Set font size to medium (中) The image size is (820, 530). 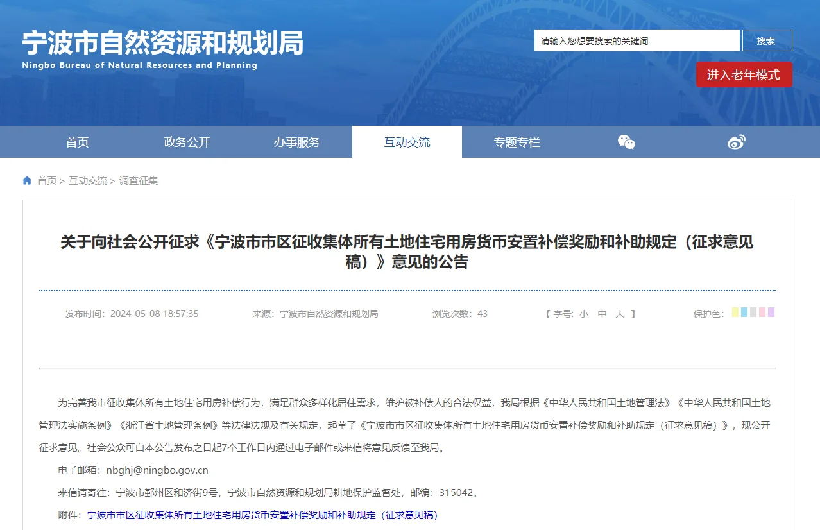coord(602,314)
